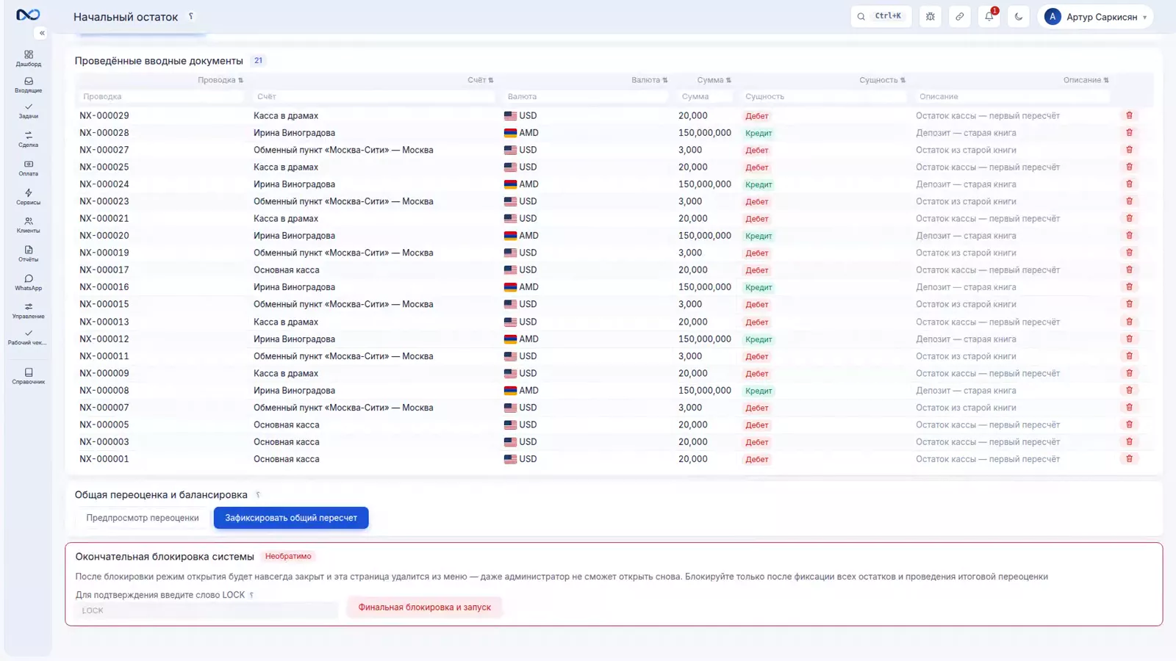Click Основная касса in row NX-000017

[287, 270]
